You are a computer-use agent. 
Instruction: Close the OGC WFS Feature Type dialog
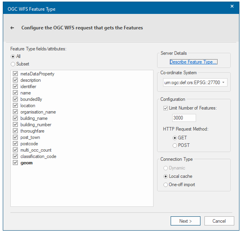coord(232,6)
